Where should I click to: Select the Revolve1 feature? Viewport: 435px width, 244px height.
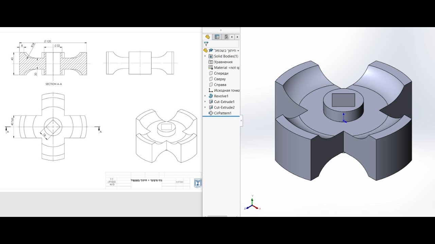[x=221, y=96]
